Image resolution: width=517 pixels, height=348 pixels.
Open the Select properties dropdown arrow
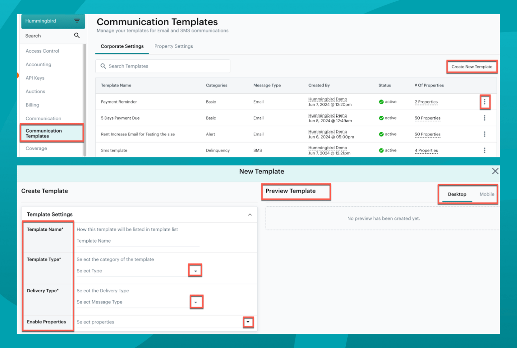pos(248,322)
